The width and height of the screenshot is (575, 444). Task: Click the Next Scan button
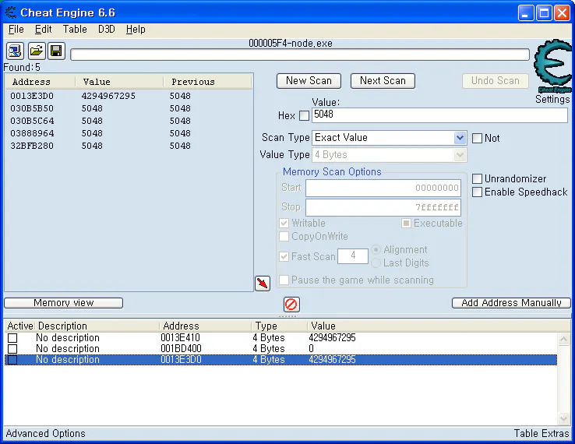point(383,81)
